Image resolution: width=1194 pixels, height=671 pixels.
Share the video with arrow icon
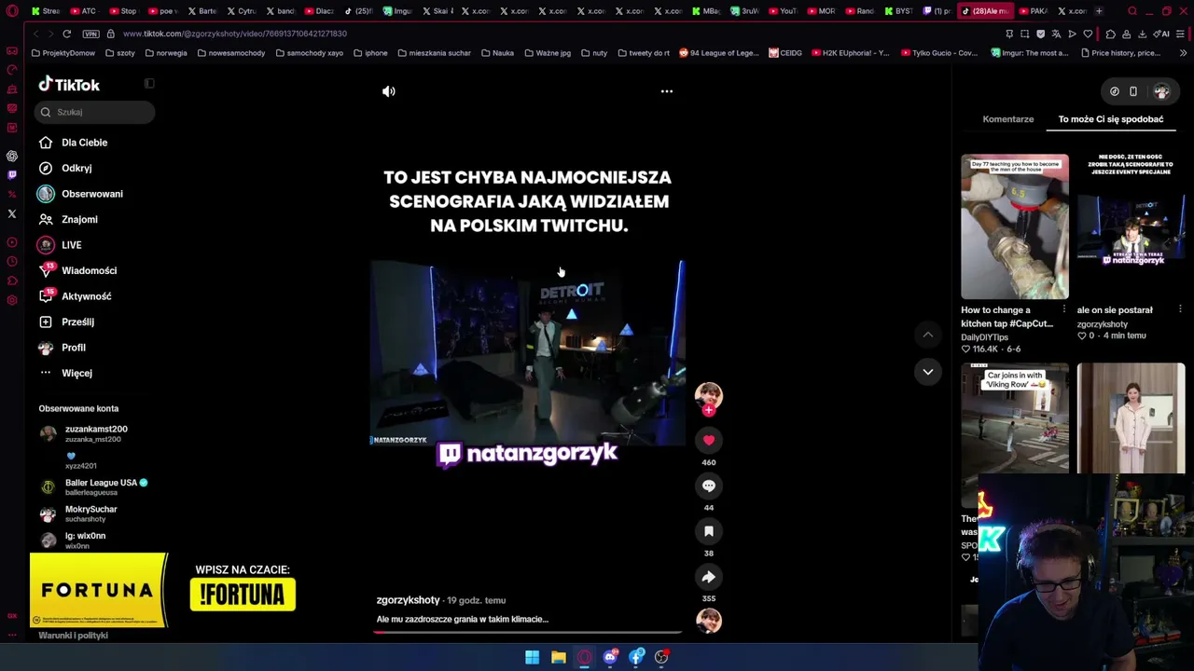click(x=709, y=577)
